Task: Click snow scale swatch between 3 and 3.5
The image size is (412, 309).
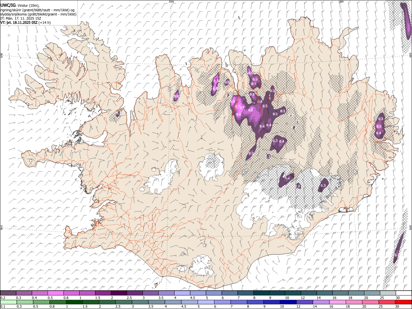Action: pos(151,293)
